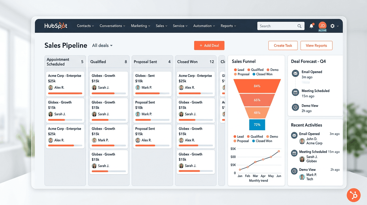Expand the Reports dropdown chevron

235,26
